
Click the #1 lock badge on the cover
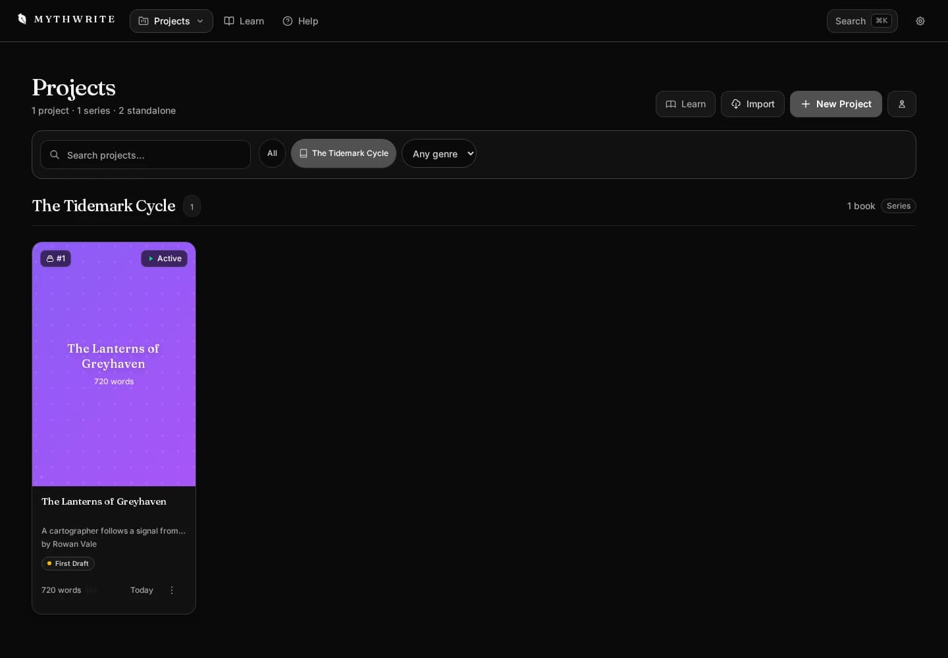(55, 259)
